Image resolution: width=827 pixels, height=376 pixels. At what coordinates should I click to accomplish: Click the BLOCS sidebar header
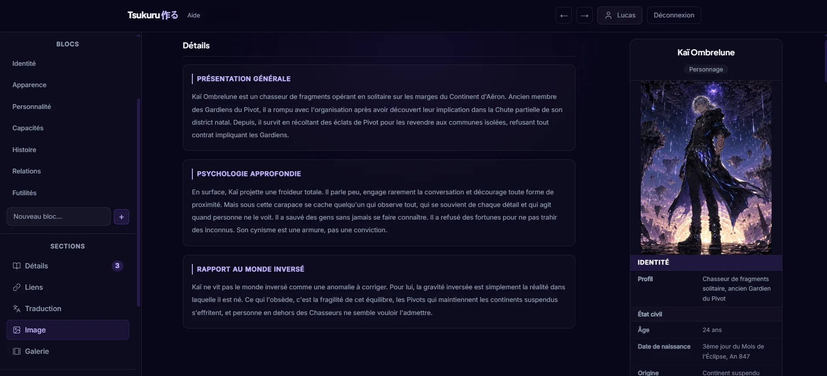(x=68, y=44)
